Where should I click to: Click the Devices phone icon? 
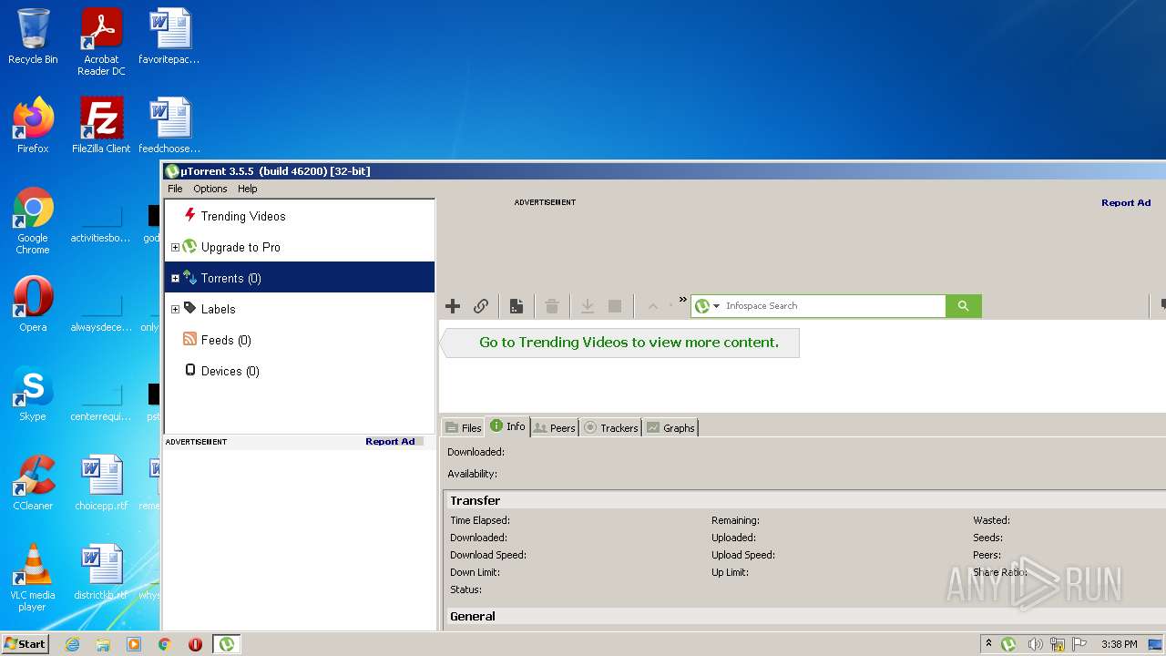(x=189, y=370)
